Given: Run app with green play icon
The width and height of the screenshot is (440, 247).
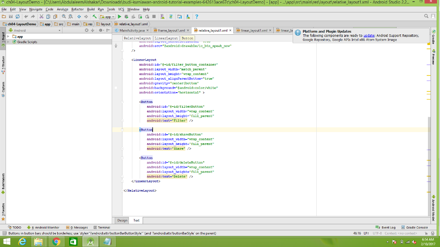Looking at the screenshot, I should 119,17.
